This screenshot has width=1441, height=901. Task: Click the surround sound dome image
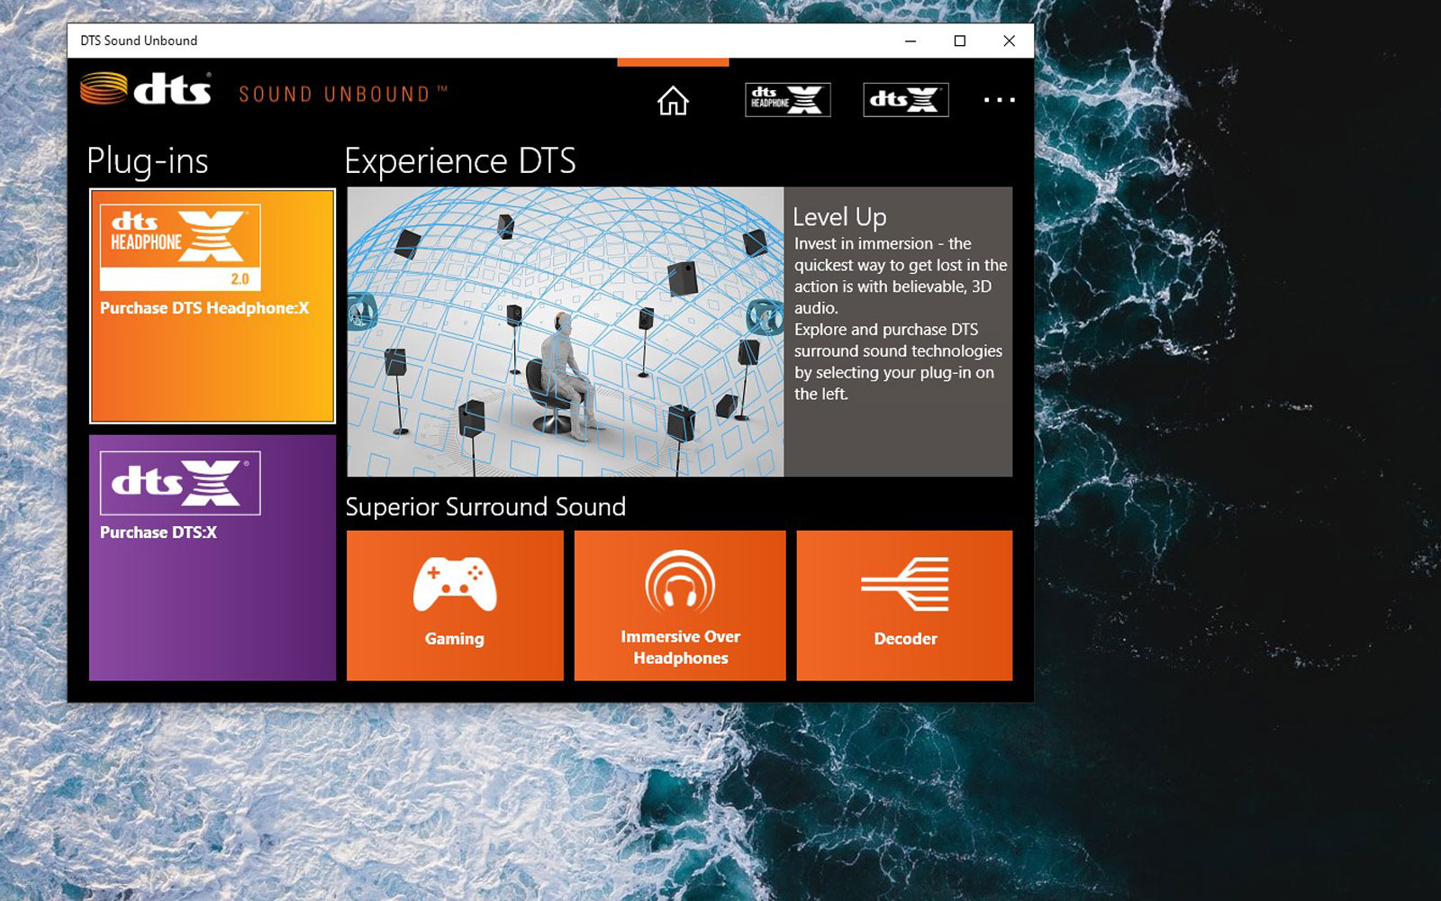click(565, 332)
